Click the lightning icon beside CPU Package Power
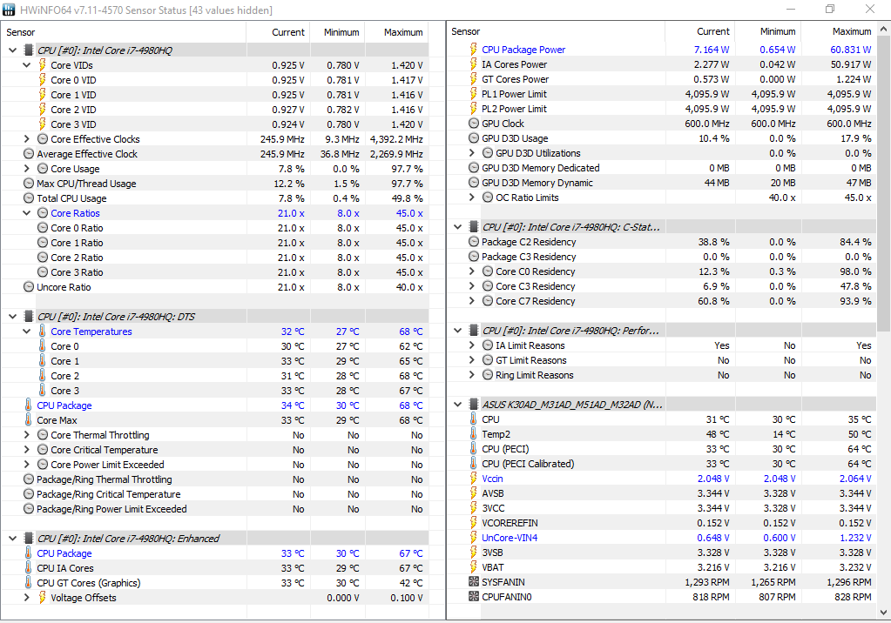Image resolution: width=891 pixels, height=623 pixels. 474,50
